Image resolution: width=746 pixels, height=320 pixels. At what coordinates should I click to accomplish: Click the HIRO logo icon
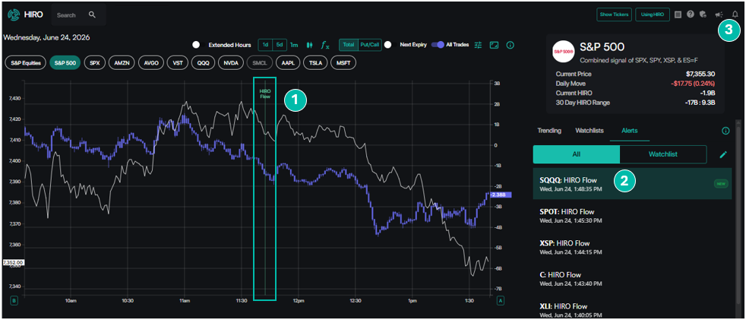click(x=13, y=14)
